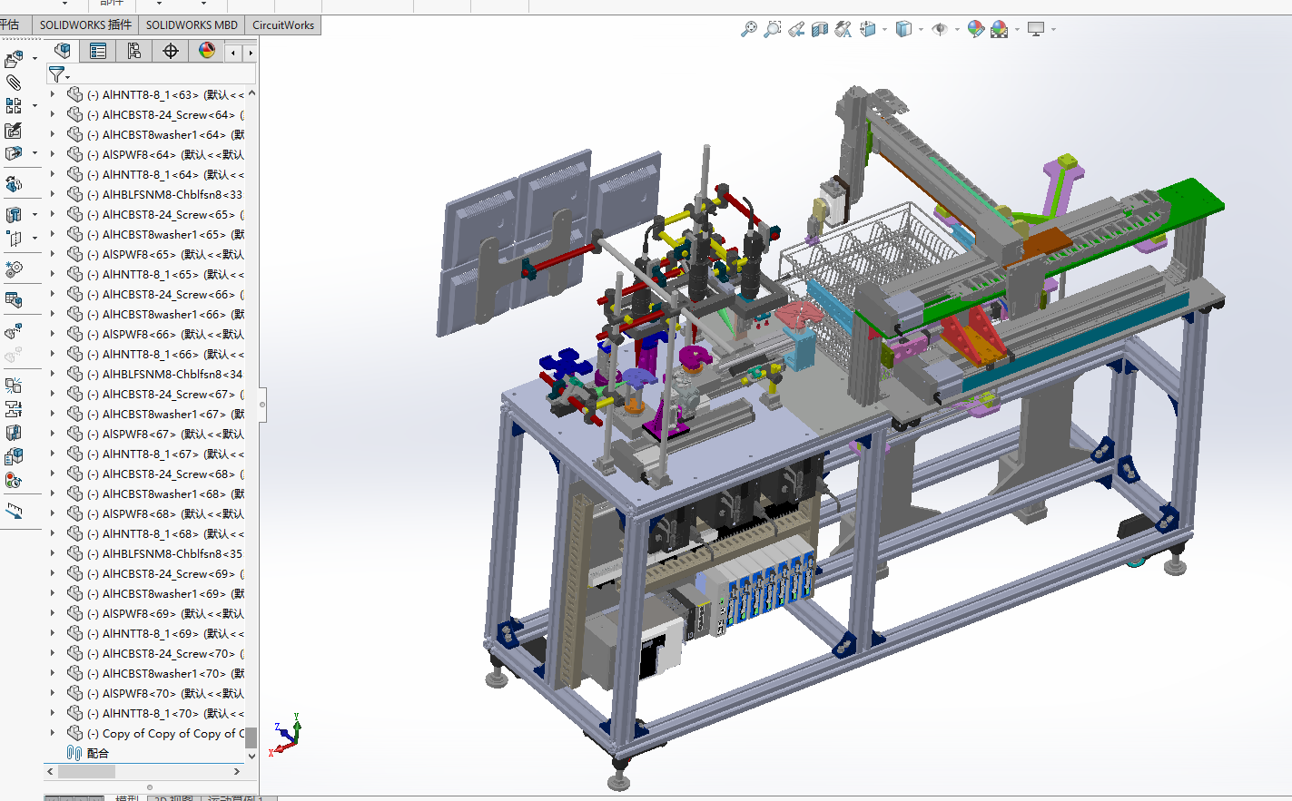Click the Zoom to Fit magnifier icon
Screen dimensions: 1292x801
click(749, 29)
